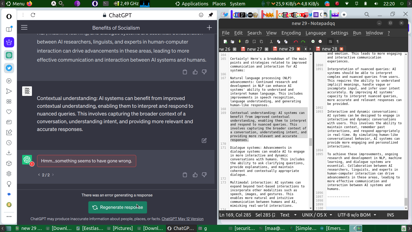Reload the ChatGPT sidebar panel
412x232 pixels.
[33, 15]
